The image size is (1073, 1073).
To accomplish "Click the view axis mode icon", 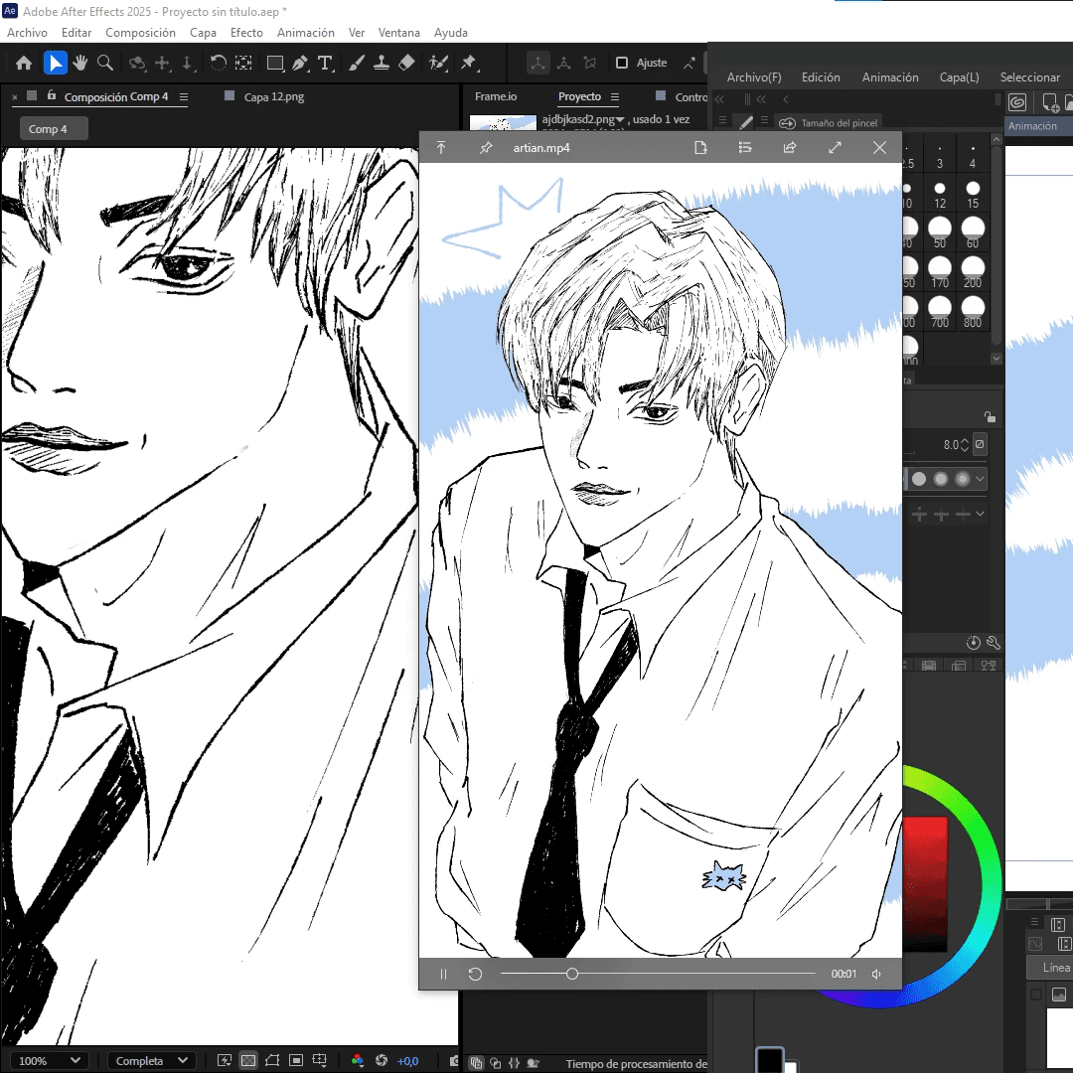I will tap(590, 63).
